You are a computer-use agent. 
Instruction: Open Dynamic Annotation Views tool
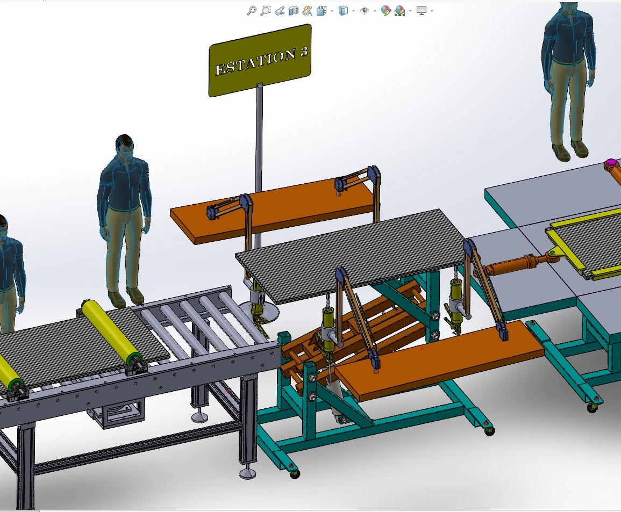pyautogui.click(x=308, y=11)
